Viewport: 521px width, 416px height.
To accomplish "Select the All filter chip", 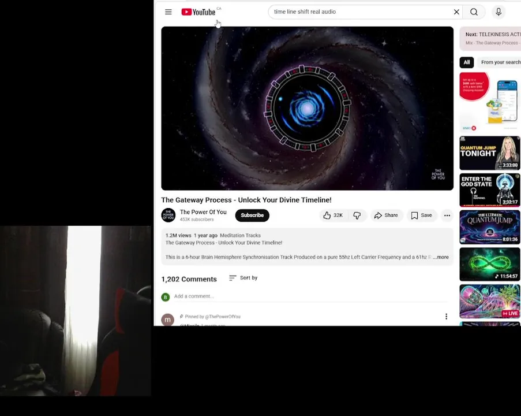I will pyautogui.click(x=467, y=62).
